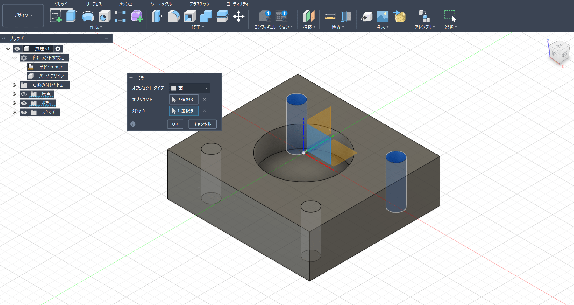Switch to the シート メタル tab

tap(161, 4)
